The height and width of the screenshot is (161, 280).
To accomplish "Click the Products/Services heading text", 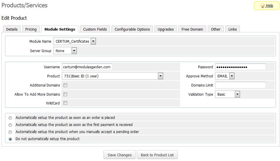I will (24, 5).
